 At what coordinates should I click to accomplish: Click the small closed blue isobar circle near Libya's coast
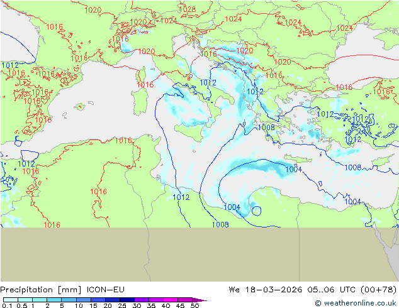coord(256,211)
